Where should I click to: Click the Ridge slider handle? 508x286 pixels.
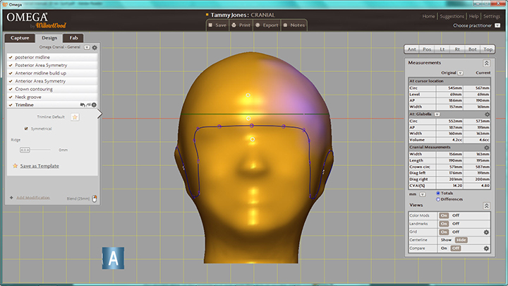(25, 150)
